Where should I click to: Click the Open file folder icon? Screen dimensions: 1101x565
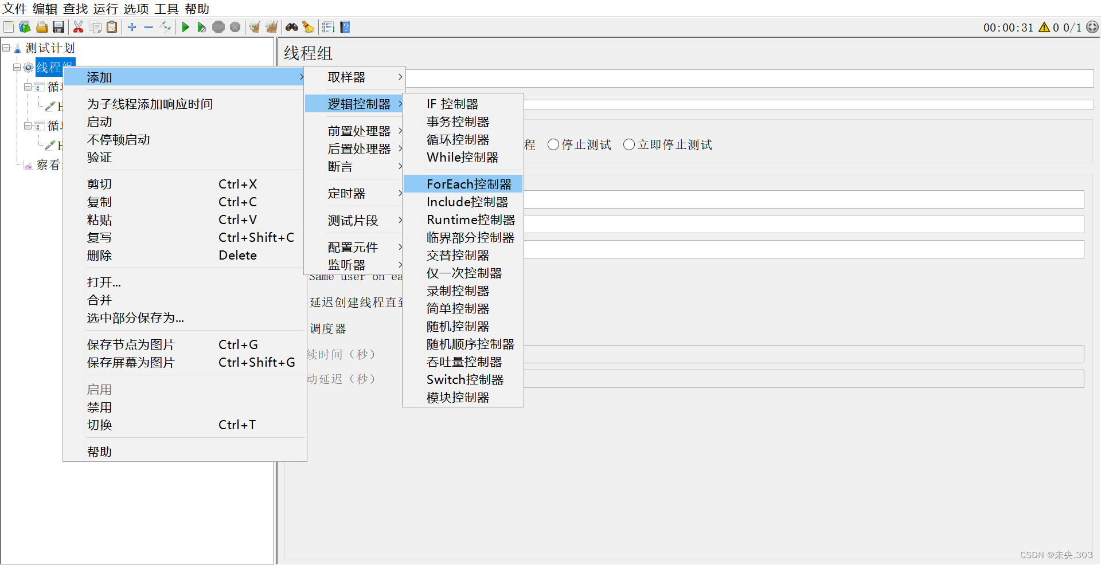coord(42,27)
